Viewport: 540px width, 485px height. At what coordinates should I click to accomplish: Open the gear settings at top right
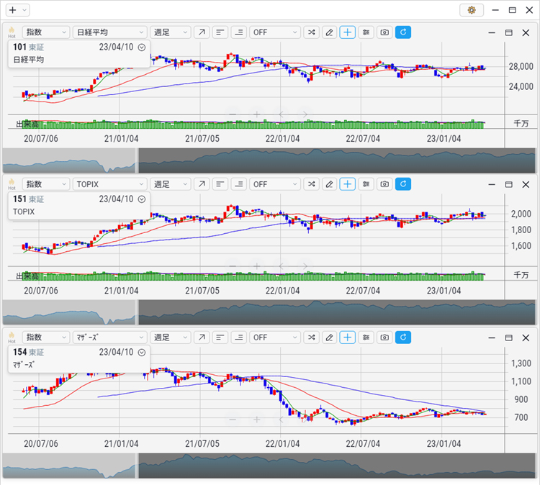(472, 10)
